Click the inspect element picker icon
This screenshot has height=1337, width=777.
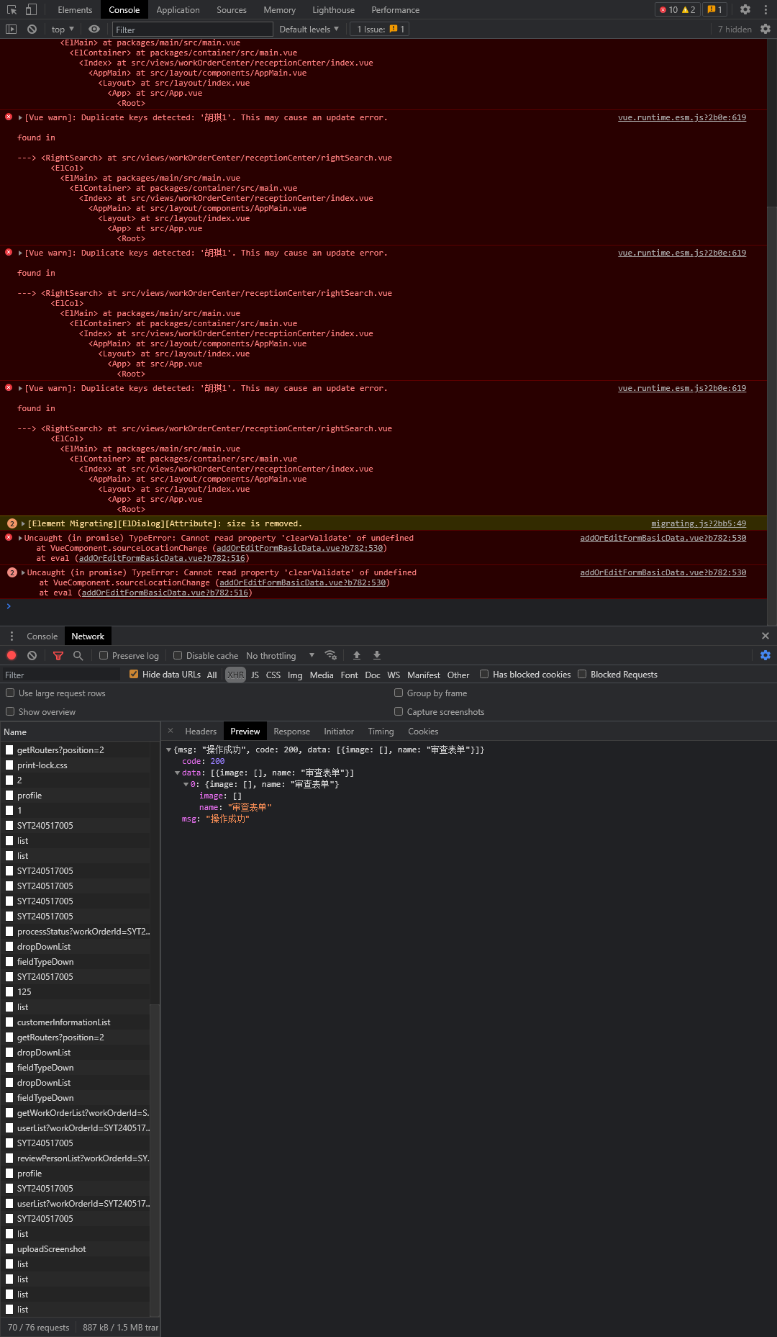12,10
